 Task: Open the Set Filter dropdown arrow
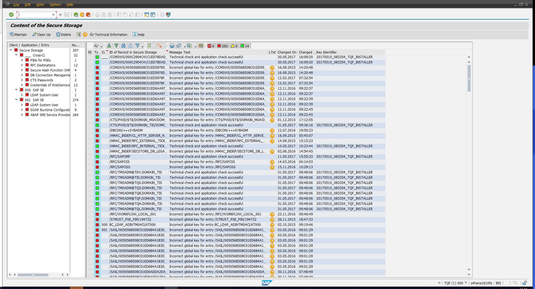coord(142,46)
